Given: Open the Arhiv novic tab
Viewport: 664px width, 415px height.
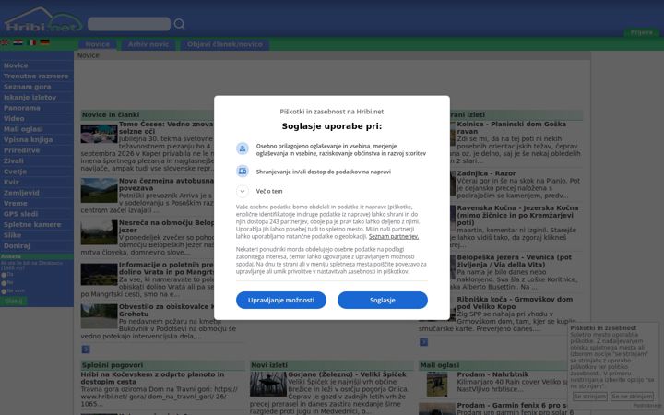Looking at the screenshot, I should point(148,44).
